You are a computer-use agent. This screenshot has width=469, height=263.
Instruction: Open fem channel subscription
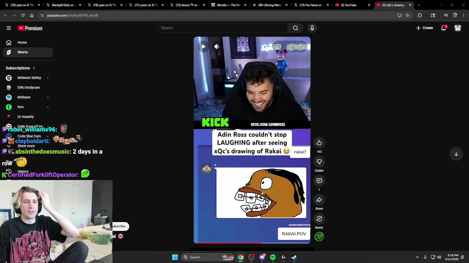point(28,107)
